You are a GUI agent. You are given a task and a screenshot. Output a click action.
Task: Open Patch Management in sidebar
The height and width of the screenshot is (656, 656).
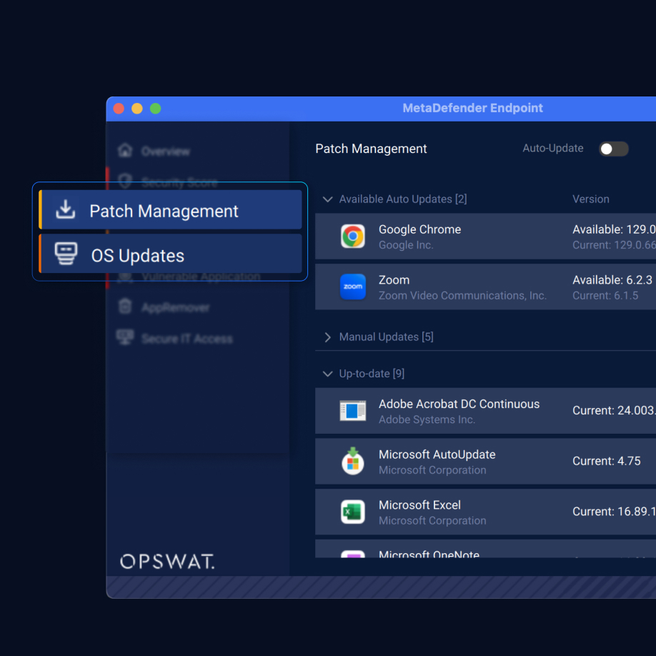[x=170, y=209]
